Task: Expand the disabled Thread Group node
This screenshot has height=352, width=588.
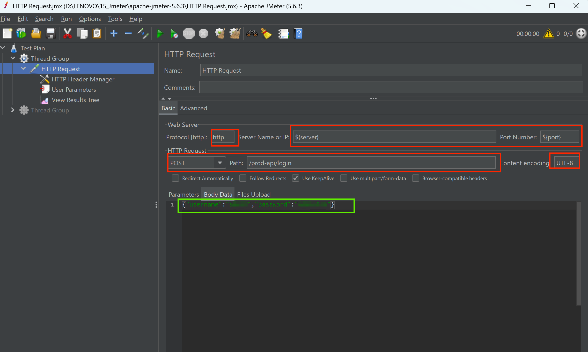Action: [x=13, y=110]
